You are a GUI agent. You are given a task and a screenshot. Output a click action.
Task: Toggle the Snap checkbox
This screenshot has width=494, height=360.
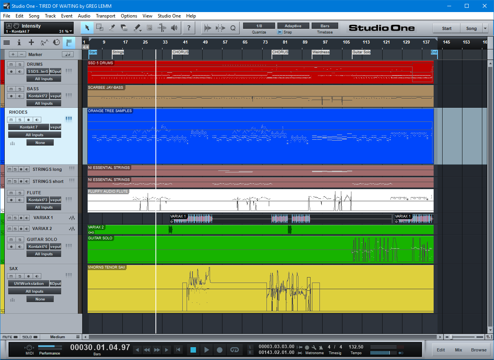(x=280, y=32)
